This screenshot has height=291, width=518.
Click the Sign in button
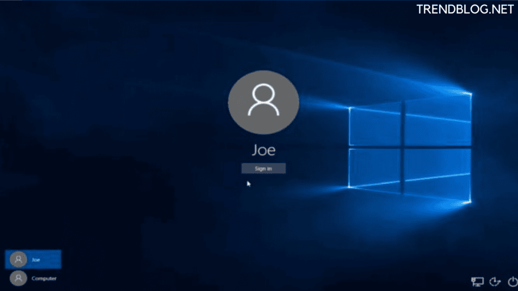263,168
